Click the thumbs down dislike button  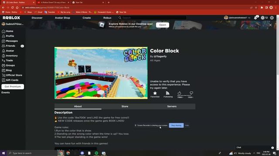(x=191, y=93)
